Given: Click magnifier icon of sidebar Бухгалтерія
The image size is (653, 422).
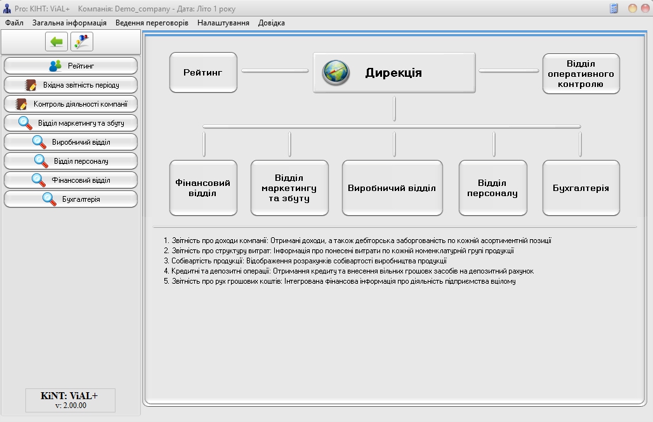Looking at the screenshot, I should point(49,199).
